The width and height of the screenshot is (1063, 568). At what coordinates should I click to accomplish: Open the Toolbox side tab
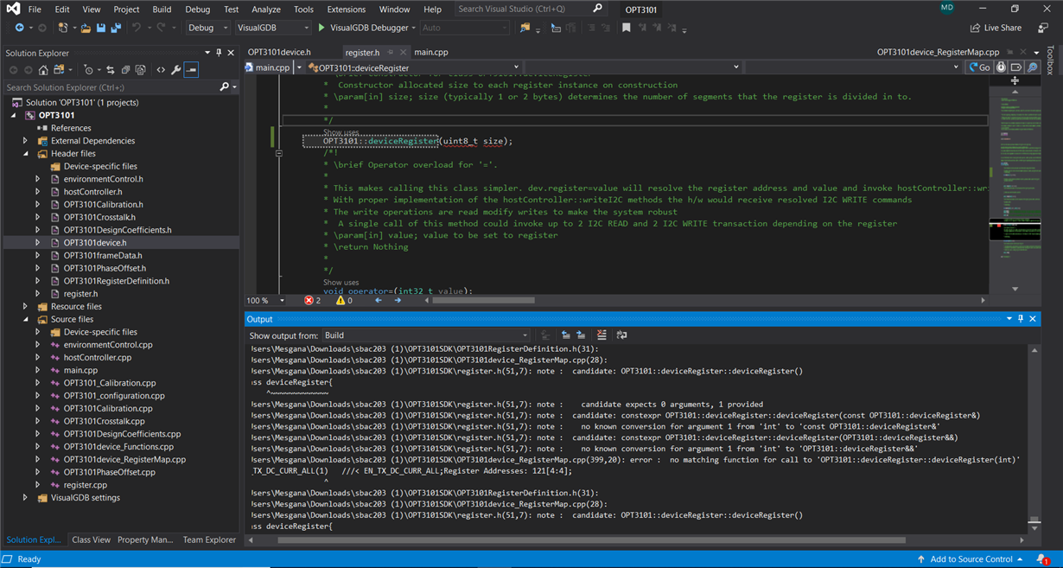tap(1050, 61)
